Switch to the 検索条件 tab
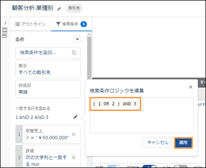The image size is (206, 168). coord(71,24)
